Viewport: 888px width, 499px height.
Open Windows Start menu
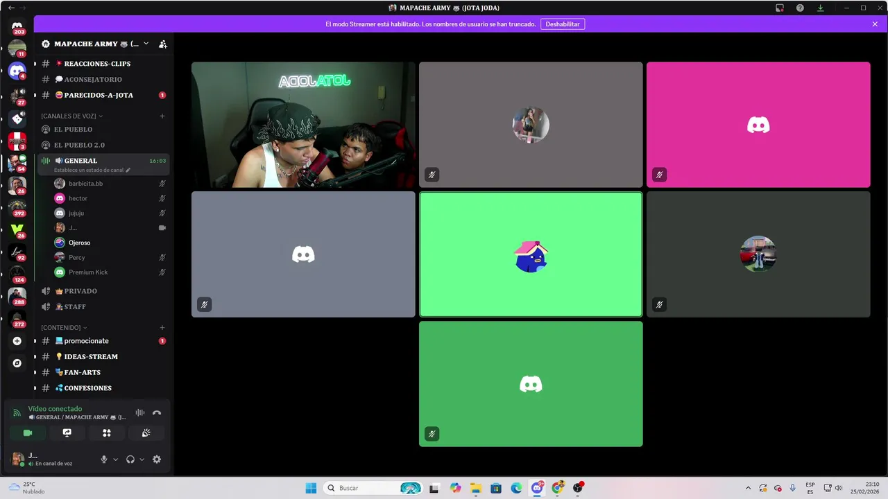[311, 488]
